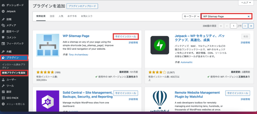Click the WP Sitemap Page plugin thumbnail

[x=48, y=45]
